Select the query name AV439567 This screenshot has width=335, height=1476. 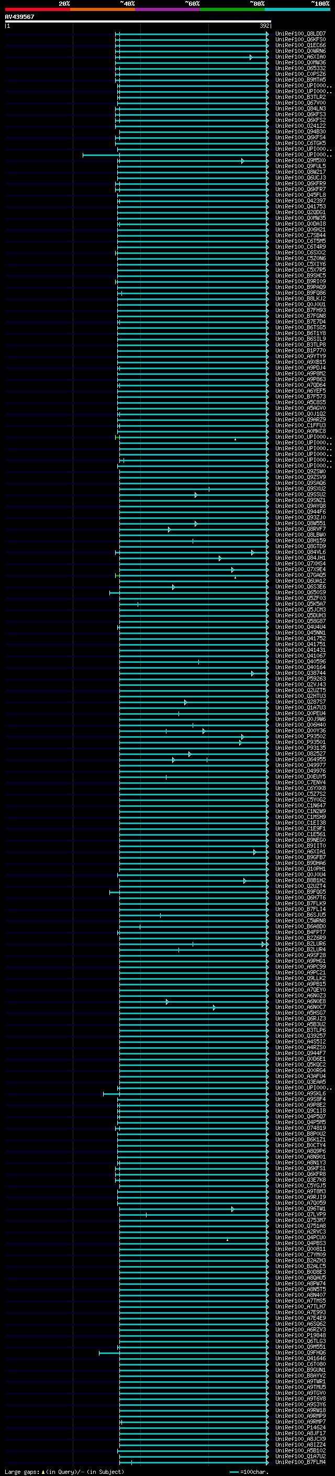[x=19, y=17]
